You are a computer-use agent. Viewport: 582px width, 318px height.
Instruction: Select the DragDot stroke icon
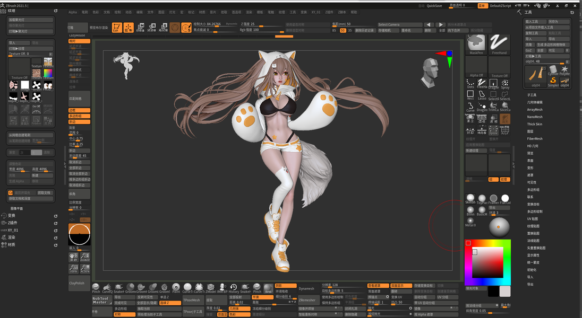point(482,107)
